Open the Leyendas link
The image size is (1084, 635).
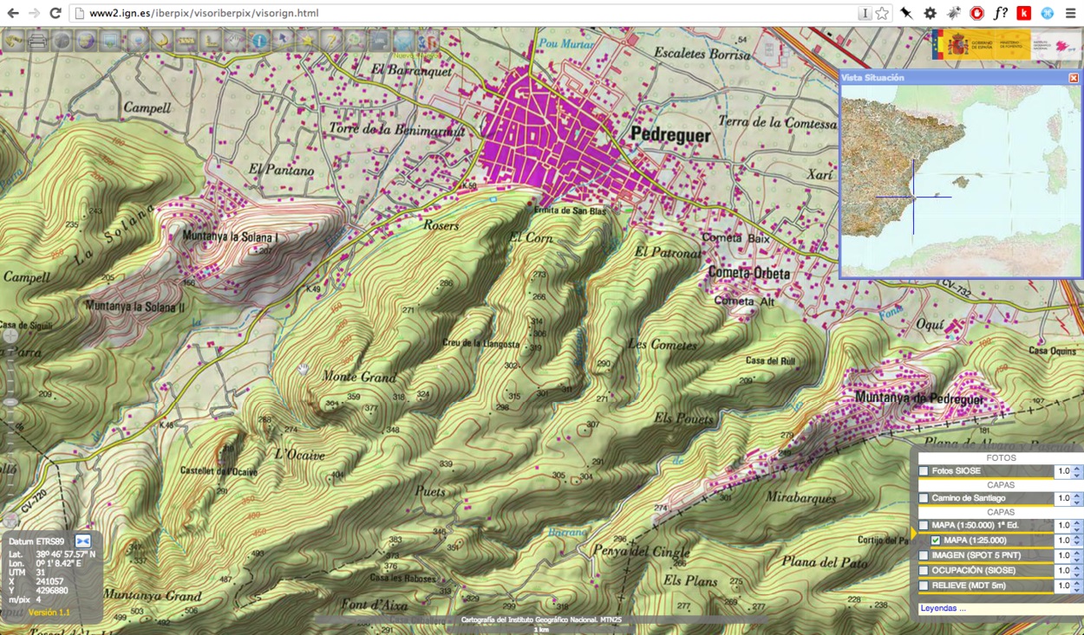(x=943, y=608)
